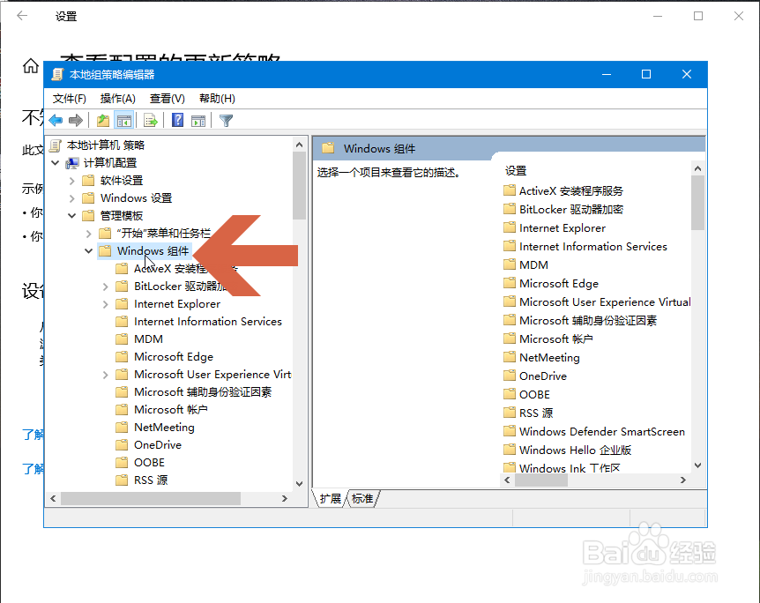Select MDM in the left tree
The height and width of the screenshot is (603, 760).
point(148,339)
